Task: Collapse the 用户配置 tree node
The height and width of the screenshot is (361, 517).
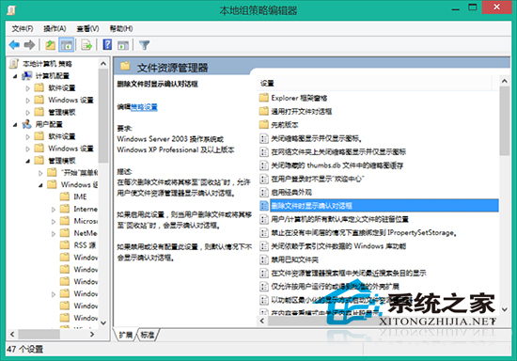Action: [15, 125]
